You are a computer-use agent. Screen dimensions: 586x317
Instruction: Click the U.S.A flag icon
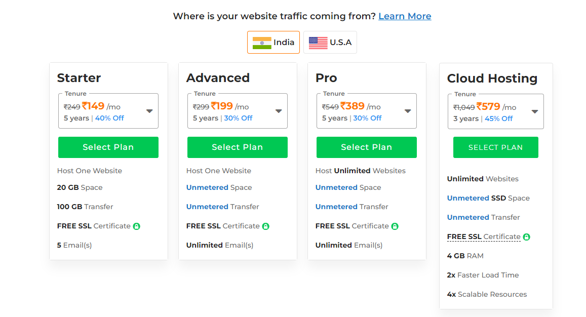318,43
